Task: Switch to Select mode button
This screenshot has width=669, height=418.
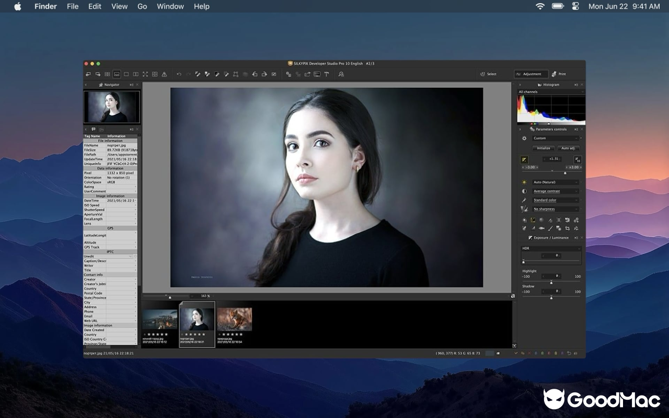Action: tap(489, 74)
